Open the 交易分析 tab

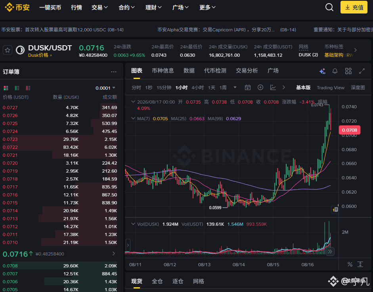click(247, 71)
